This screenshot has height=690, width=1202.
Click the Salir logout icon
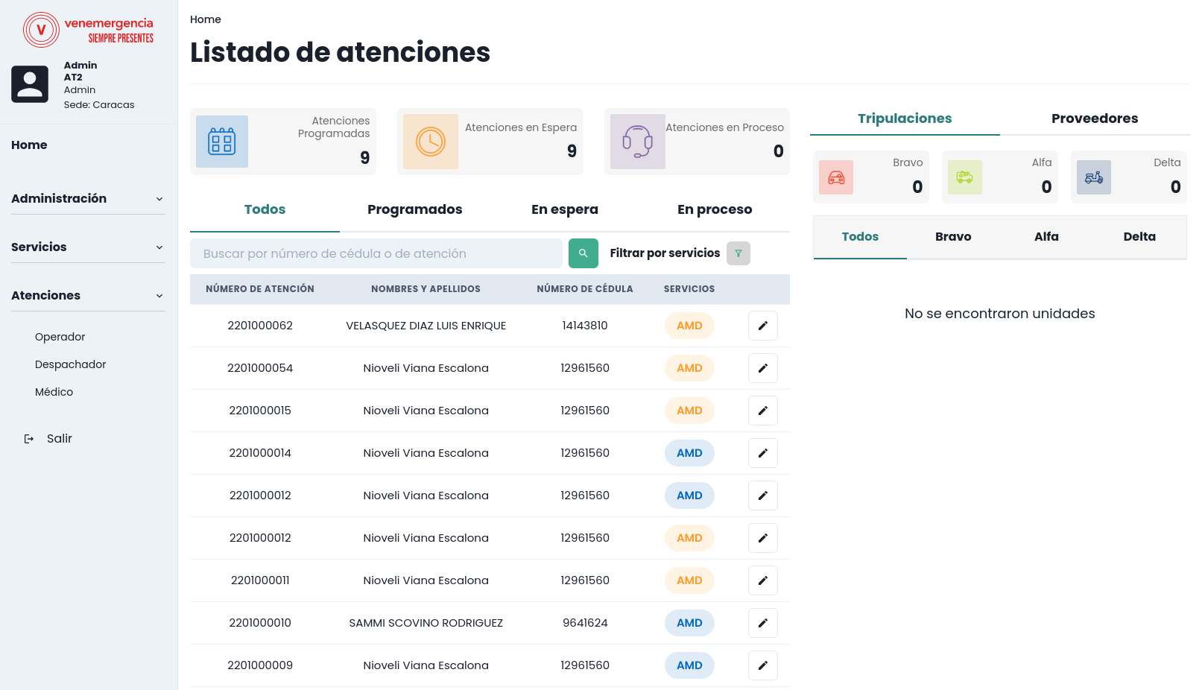(29, 439)
